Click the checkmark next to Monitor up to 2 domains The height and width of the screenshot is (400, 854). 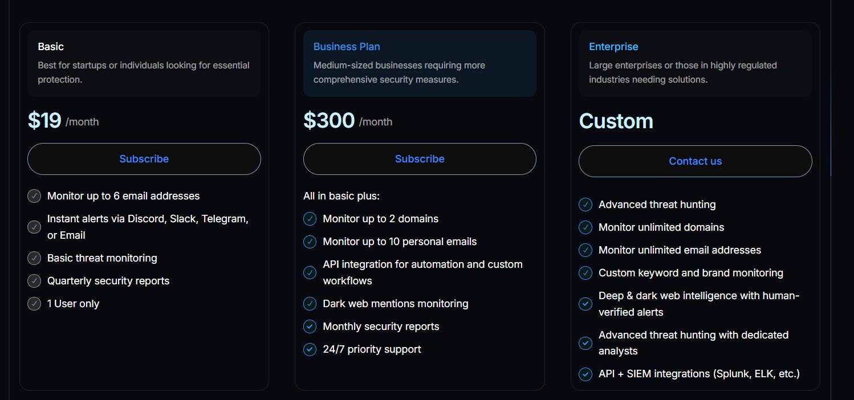click(310, 218)
